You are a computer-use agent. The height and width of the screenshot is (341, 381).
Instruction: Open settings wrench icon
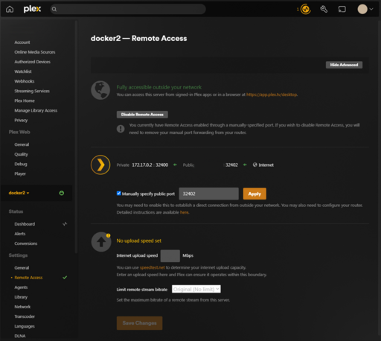[x=324, y=10]
